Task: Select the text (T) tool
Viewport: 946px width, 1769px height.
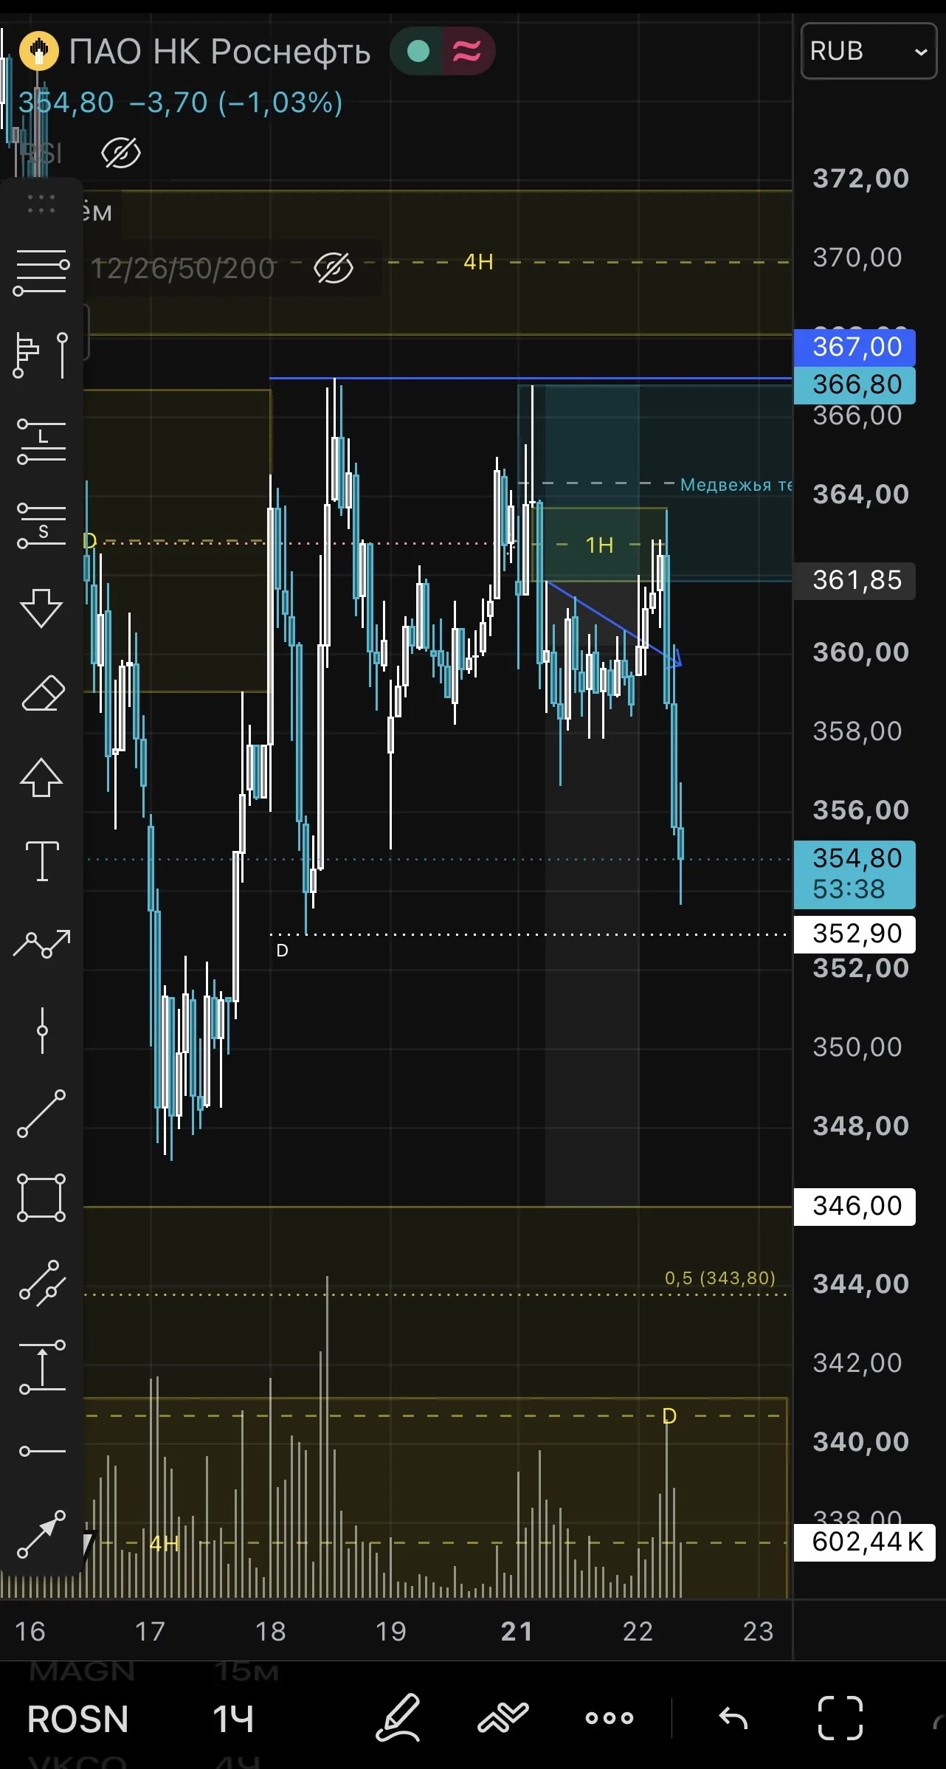Action: pos(42,861)
